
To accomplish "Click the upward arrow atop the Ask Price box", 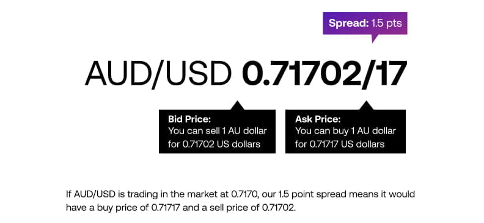I will (367, 105).
